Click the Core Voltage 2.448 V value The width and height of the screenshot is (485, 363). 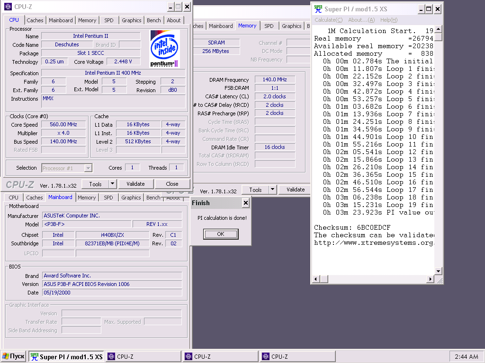pyautogui.click(x=123, y=61)
